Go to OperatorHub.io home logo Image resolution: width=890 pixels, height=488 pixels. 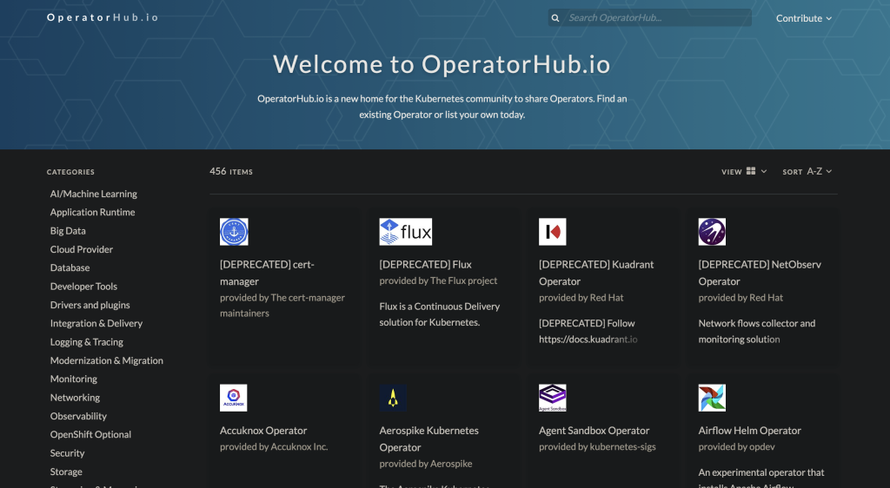(x=103, y=17)
